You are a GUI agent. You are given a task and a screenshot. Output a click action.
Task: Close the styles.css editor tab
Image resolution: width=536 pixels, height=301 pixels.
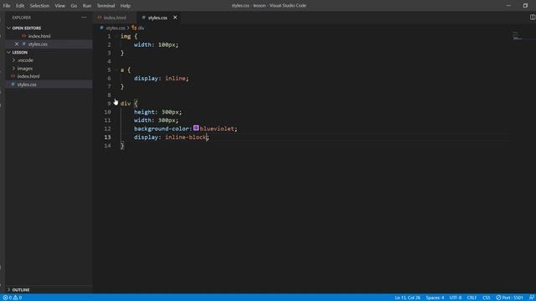(175, 18)
